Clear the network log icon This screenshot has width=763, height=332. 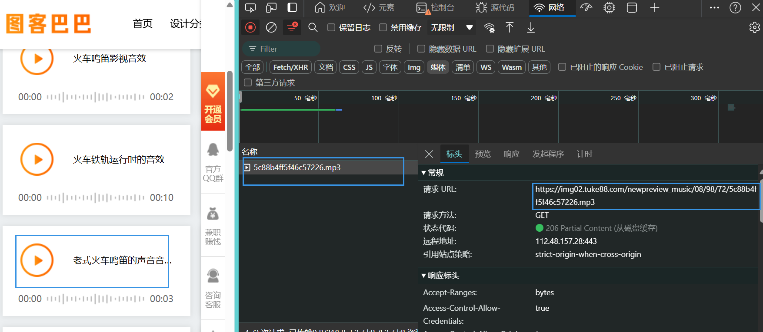click(x=271, y=27)
